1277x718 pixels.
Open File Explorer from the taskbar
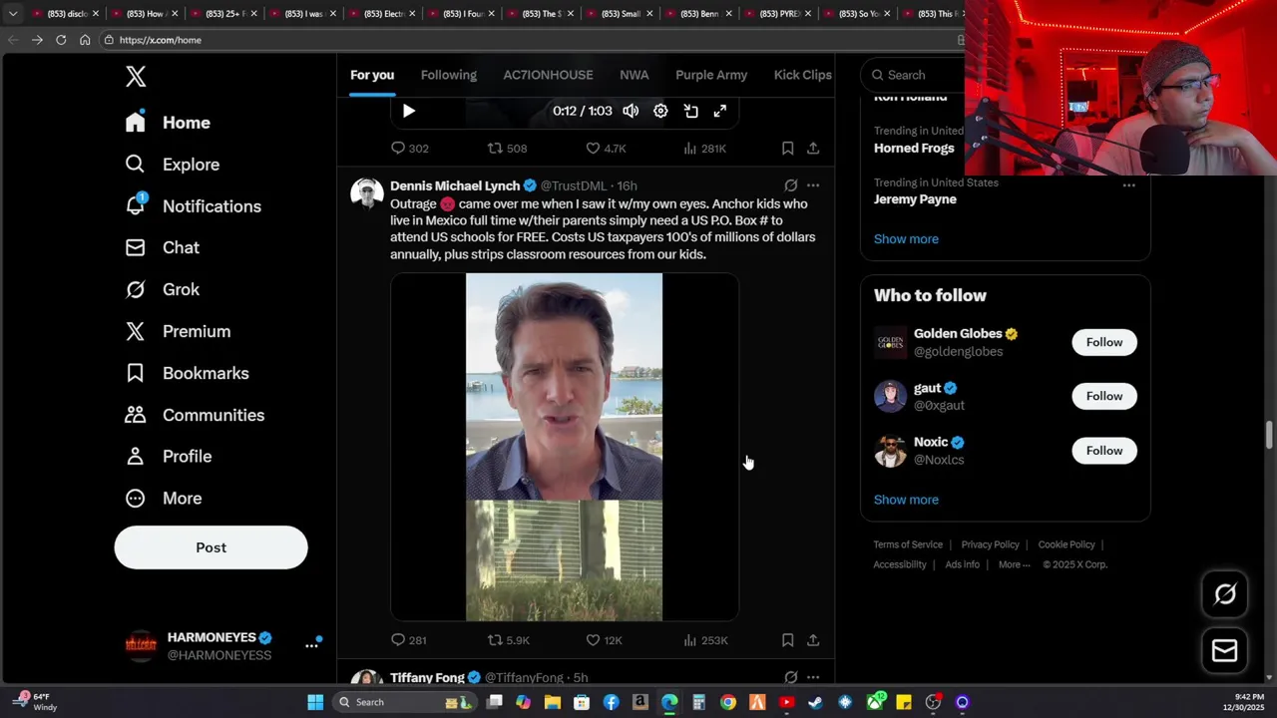point(553,702)
